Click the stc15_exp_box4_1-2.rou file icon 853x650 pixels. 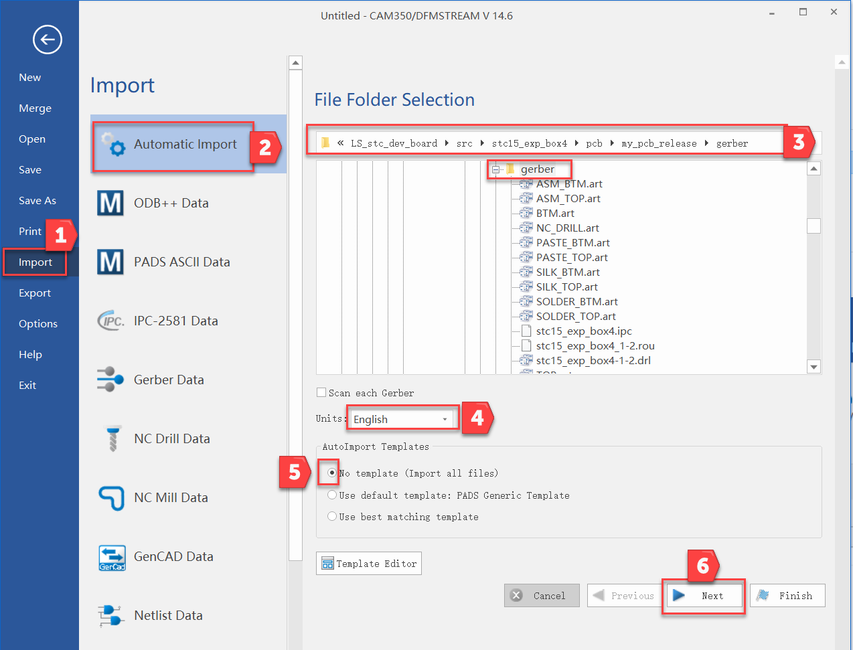tap(526, 345)
